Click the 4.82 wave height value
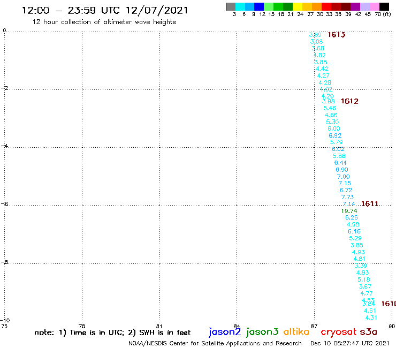The width and height of the screenshot is (396, 348). tap(319, 55)
